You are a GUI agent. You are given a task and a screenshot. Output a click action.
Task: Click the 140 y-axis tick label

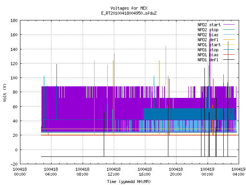coord(14,49)
